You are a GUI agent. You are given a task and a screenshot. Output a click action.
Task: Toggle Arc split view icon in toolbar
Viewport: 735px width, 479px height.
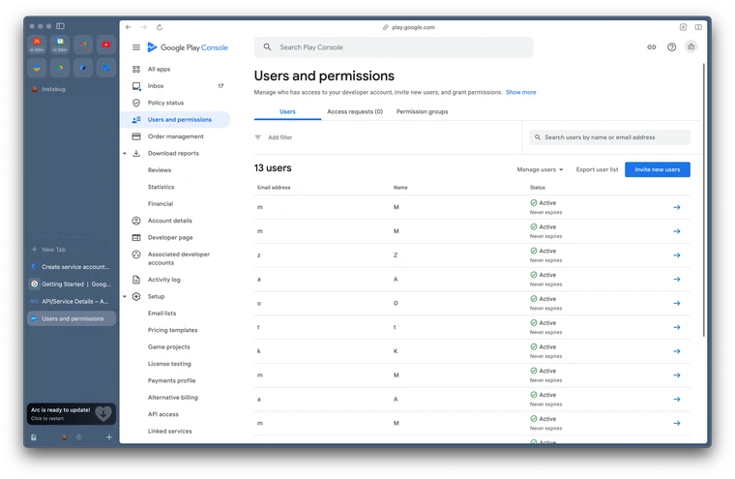pyautogui.click(x=698, y=27)
